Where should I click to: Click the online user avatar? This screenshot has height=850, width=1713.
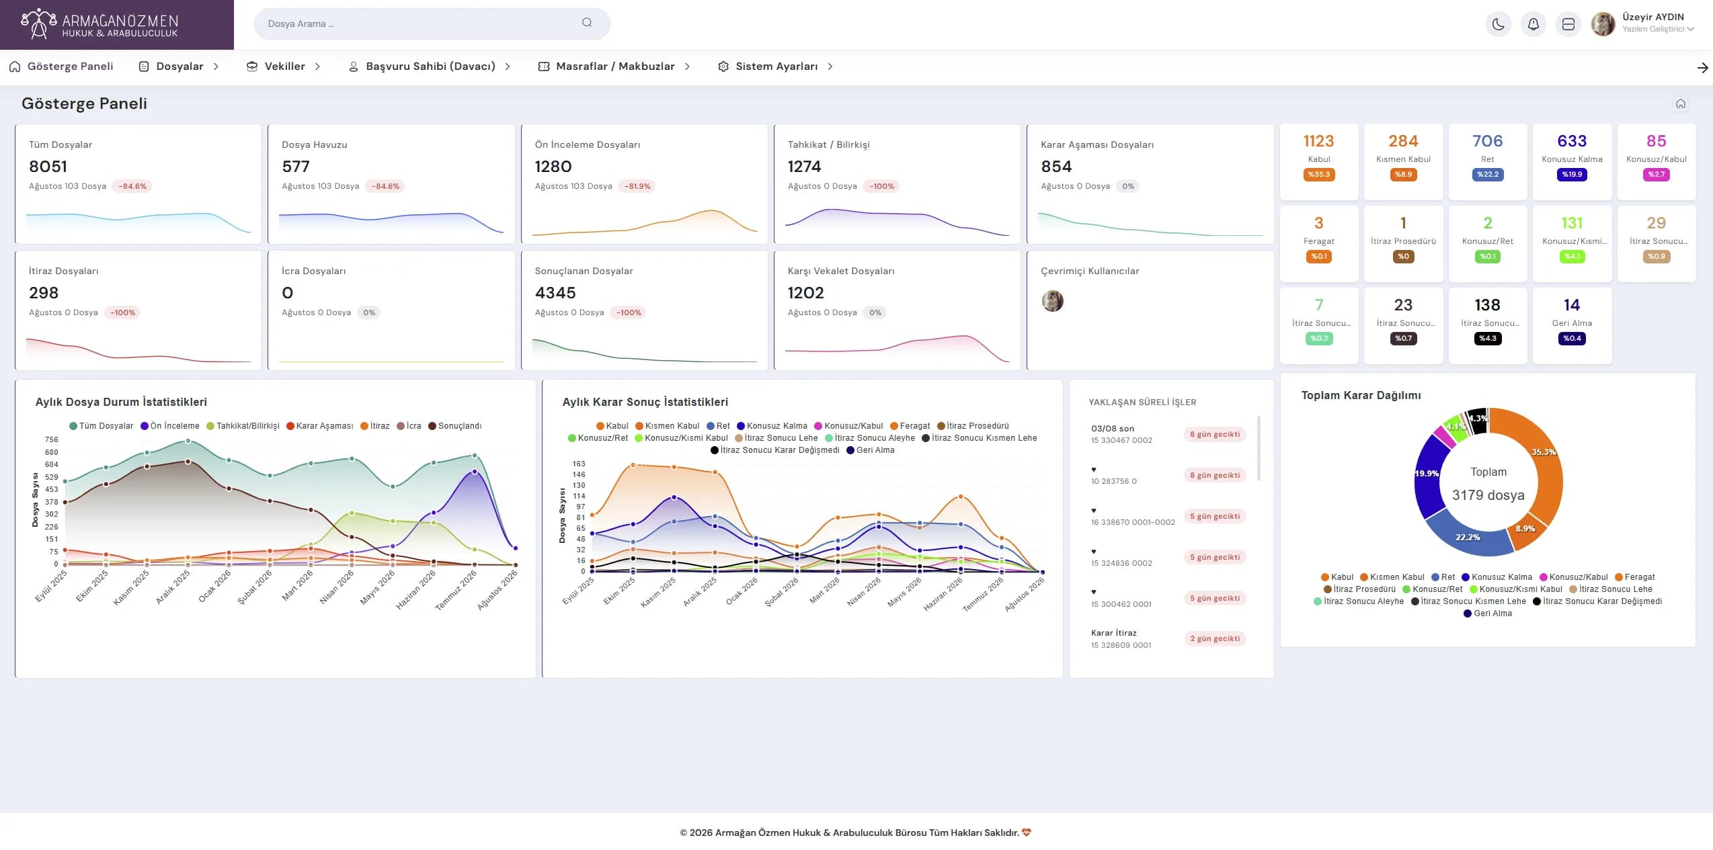click(1052, 300)
